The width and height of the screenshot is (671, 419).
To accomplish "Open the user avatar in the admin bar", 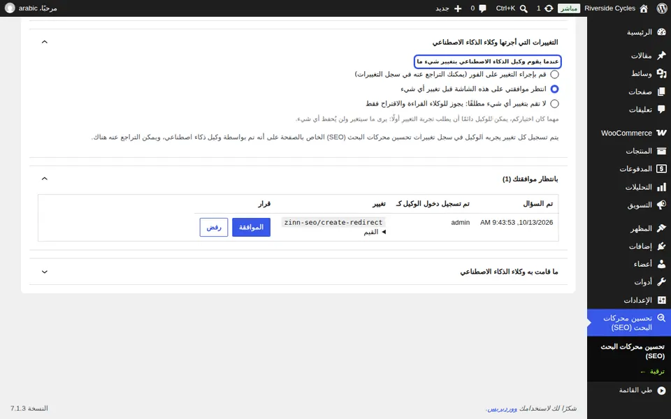I will [x=10, y=8].
